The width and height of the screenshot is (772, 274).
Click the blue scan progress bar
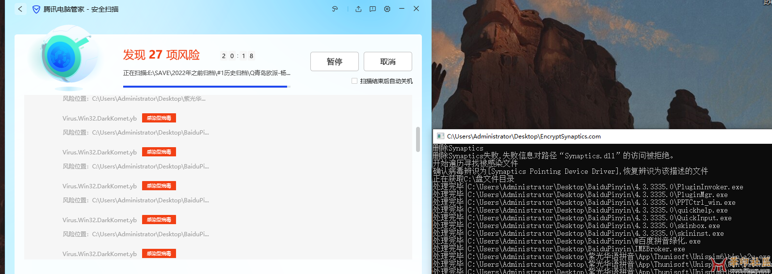tap(207, 87)
